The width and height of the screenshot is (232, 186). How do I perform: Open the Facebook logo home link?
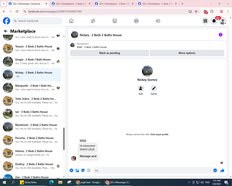[6, 21]
